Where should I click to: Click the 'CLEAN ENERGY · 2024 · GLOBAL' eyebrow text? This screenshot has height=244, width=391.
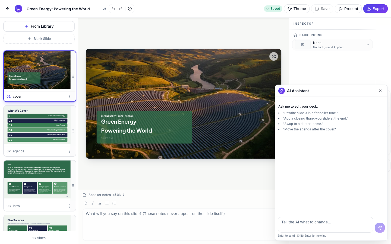pos(117,116)
